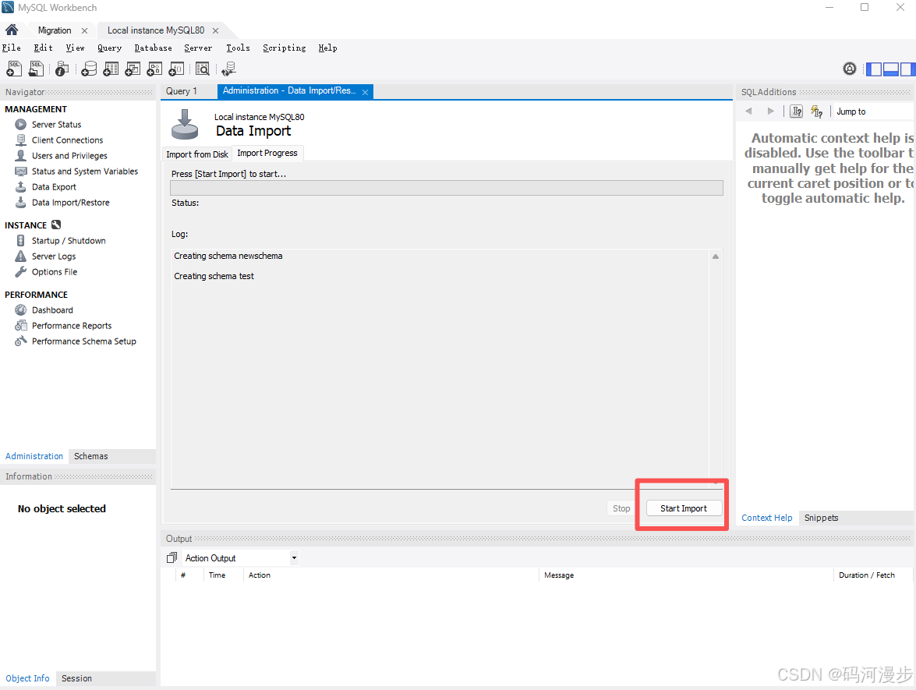Click the Start Import button

[x=684, y=508]
